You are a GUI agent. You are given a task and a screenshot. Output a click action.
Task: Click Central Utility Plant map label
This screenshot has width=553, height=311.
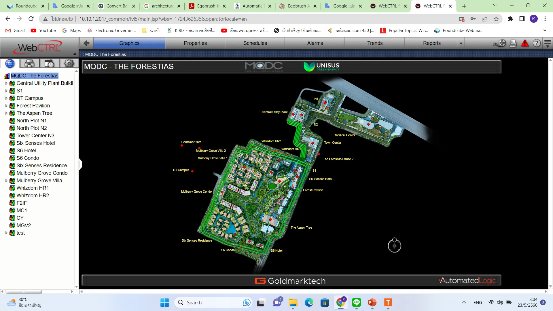coord(274,112)
